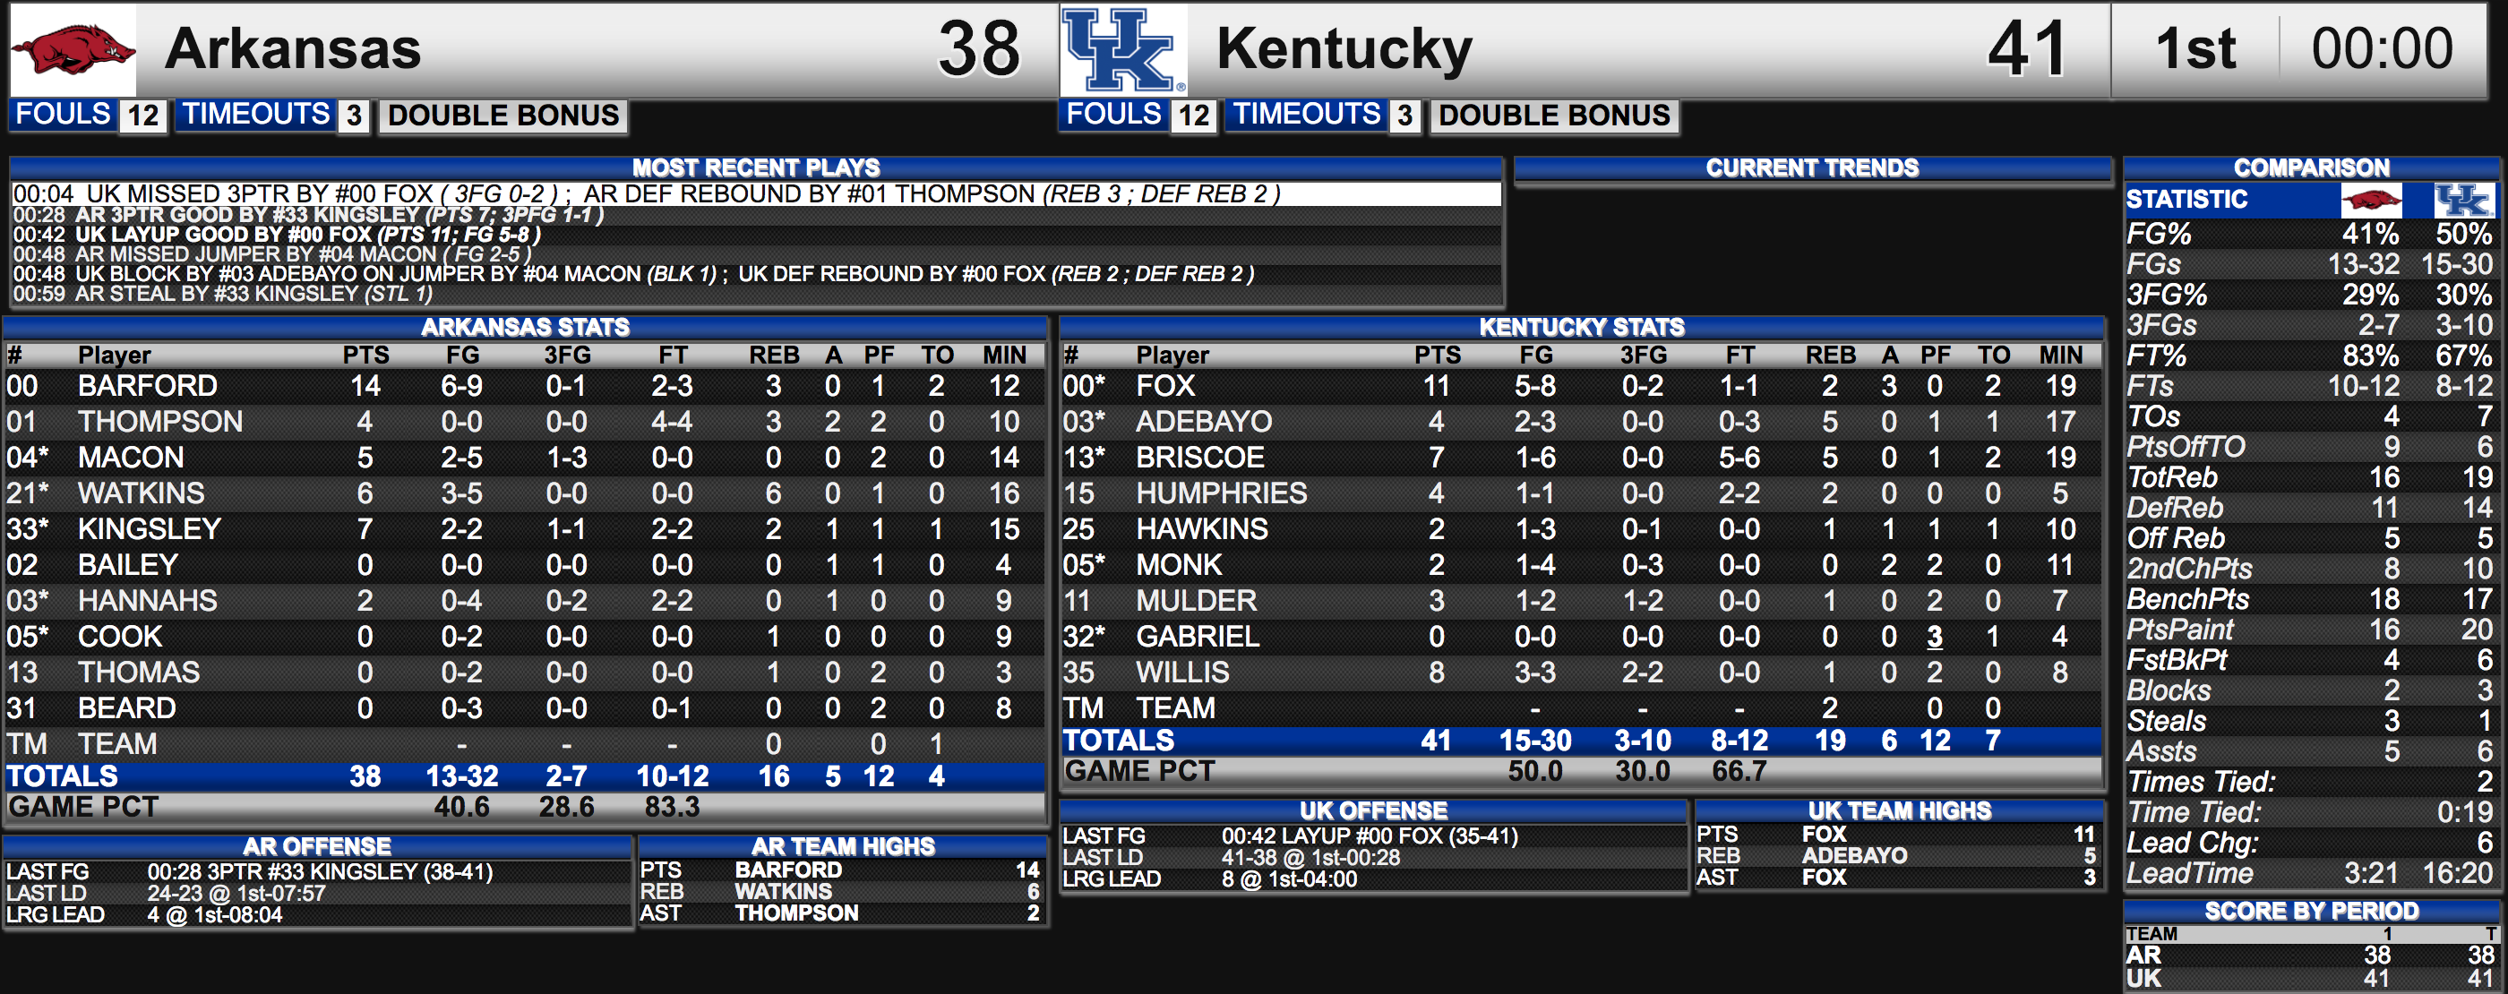Click Kentucky Double Bonus indicator
The image size is (2508, 994).
[1554, 116]
